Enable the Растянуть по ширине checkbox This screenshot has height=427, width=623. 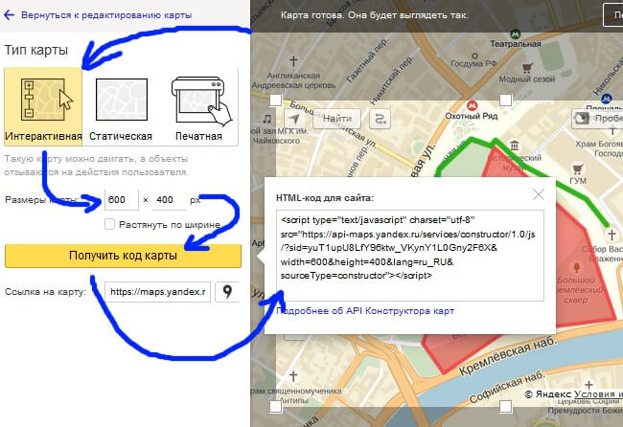pos(110,224)
